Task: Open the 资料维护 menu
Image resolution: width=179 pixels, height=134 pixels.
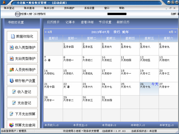Action: coord(69,8)
